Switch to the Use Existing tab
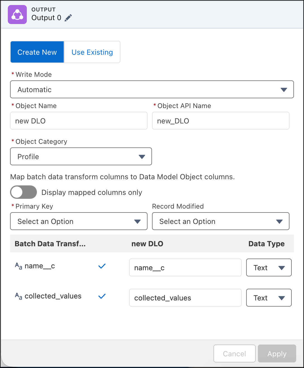 [x=92, y=52]
